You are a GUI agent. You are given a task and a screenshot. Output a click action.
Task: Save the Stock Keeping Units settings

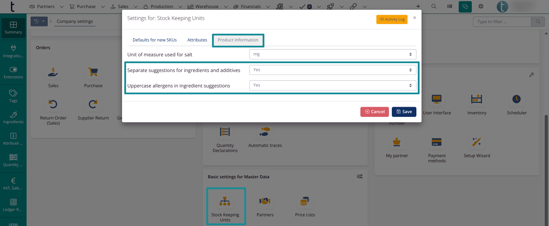(x=404, y=112)
